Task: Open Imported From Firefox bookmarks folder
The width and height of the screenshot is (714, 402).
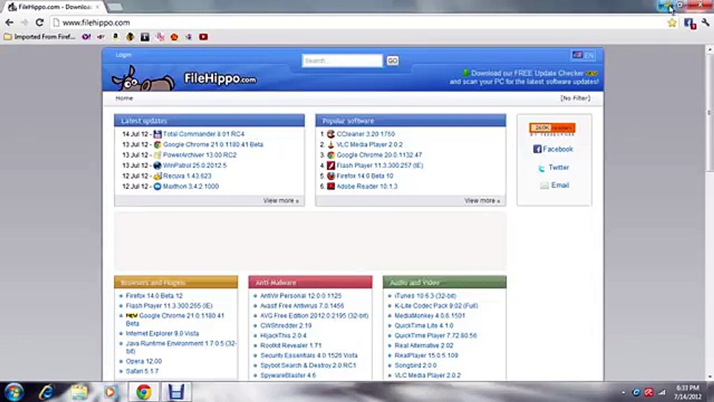Action: coord(39,37)
